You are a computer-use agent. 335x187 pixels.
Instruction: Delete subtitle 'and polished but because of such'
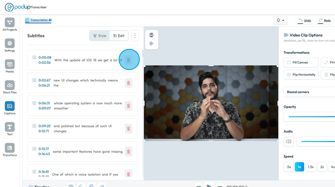point(128,128)
